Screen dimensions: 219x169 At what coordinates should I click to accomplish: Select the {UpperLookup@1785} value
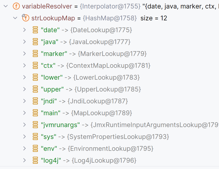click(x=108, y=89)
